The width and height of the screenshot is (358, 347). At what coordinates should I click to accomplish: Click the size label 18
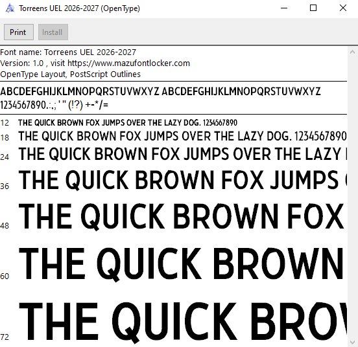(x=5, y=138)
